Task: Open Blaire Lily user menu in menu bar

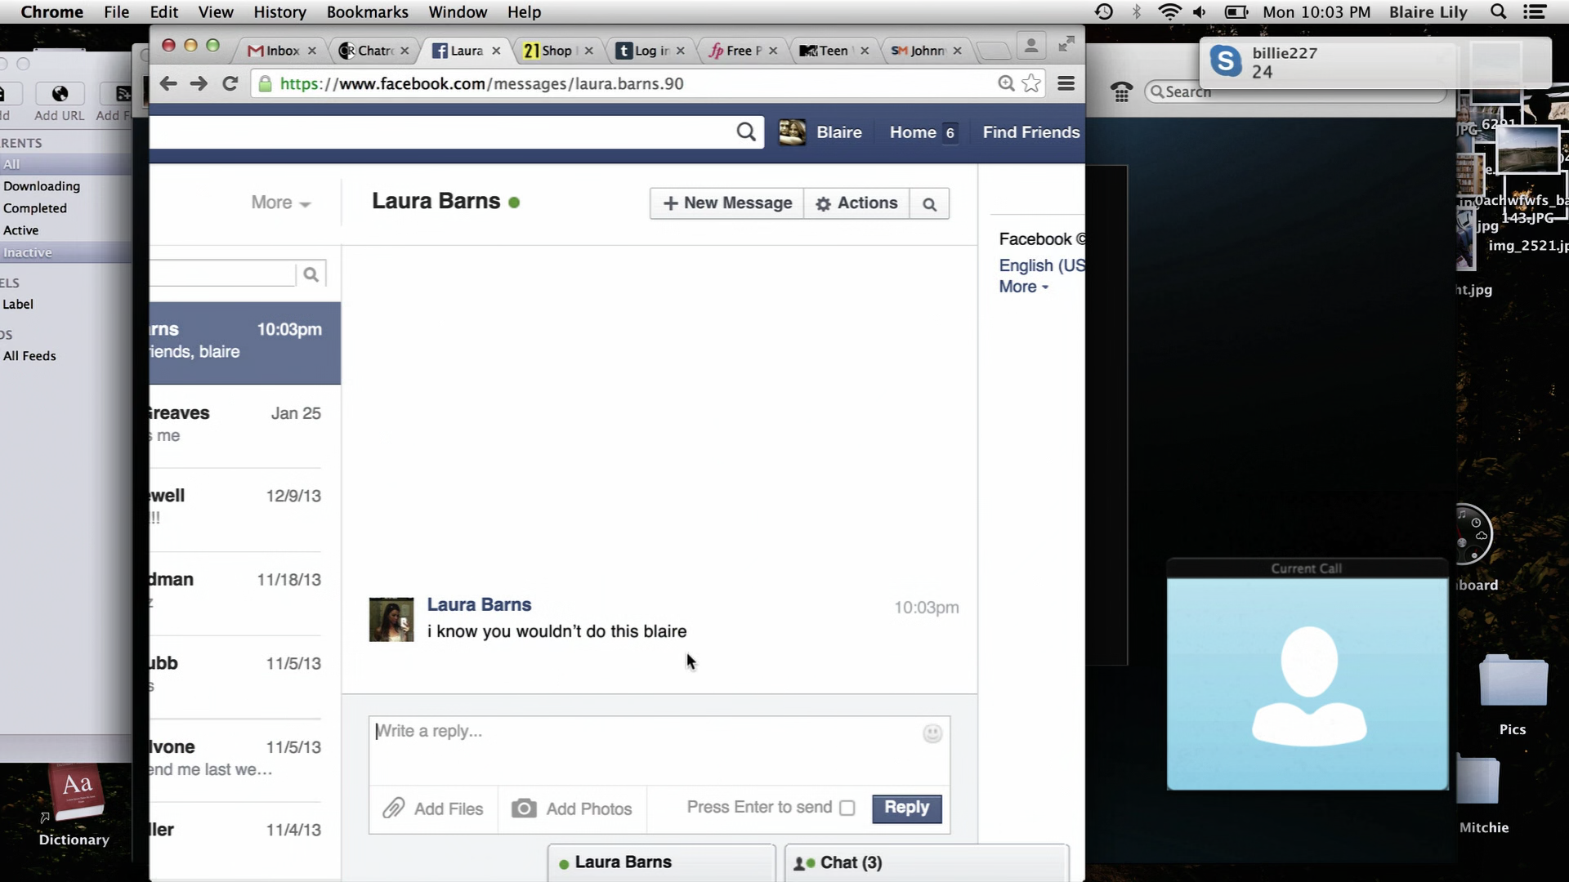Action: 1428,11
